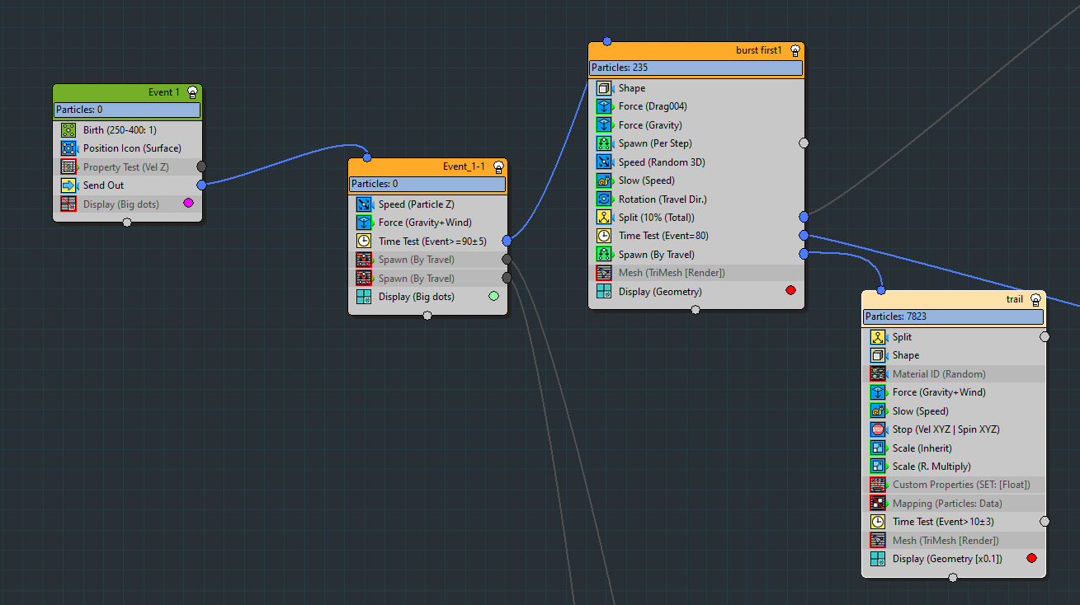Select the Force (Drag004) operator
Image resolution: width=1080 pixels, height=605 pixels.
click(653, 106)
